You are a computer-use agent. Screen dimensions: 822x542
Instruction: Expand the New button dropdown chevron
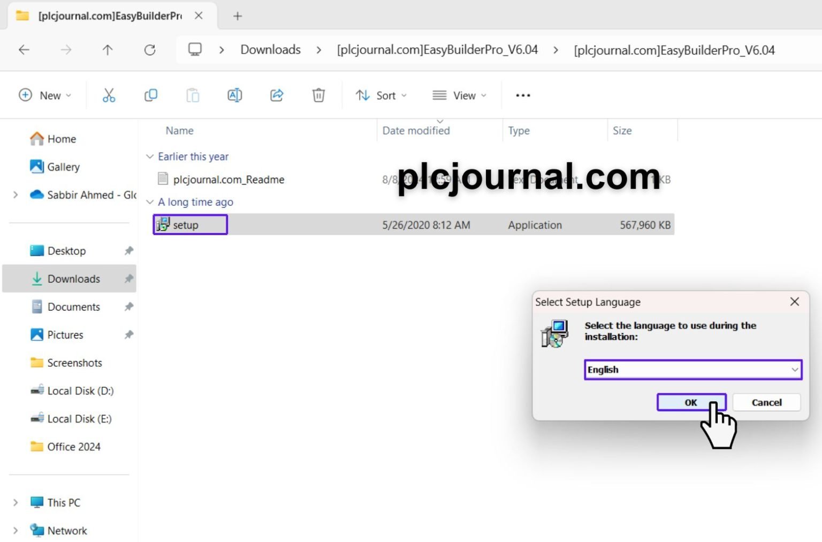click(68, 95)
